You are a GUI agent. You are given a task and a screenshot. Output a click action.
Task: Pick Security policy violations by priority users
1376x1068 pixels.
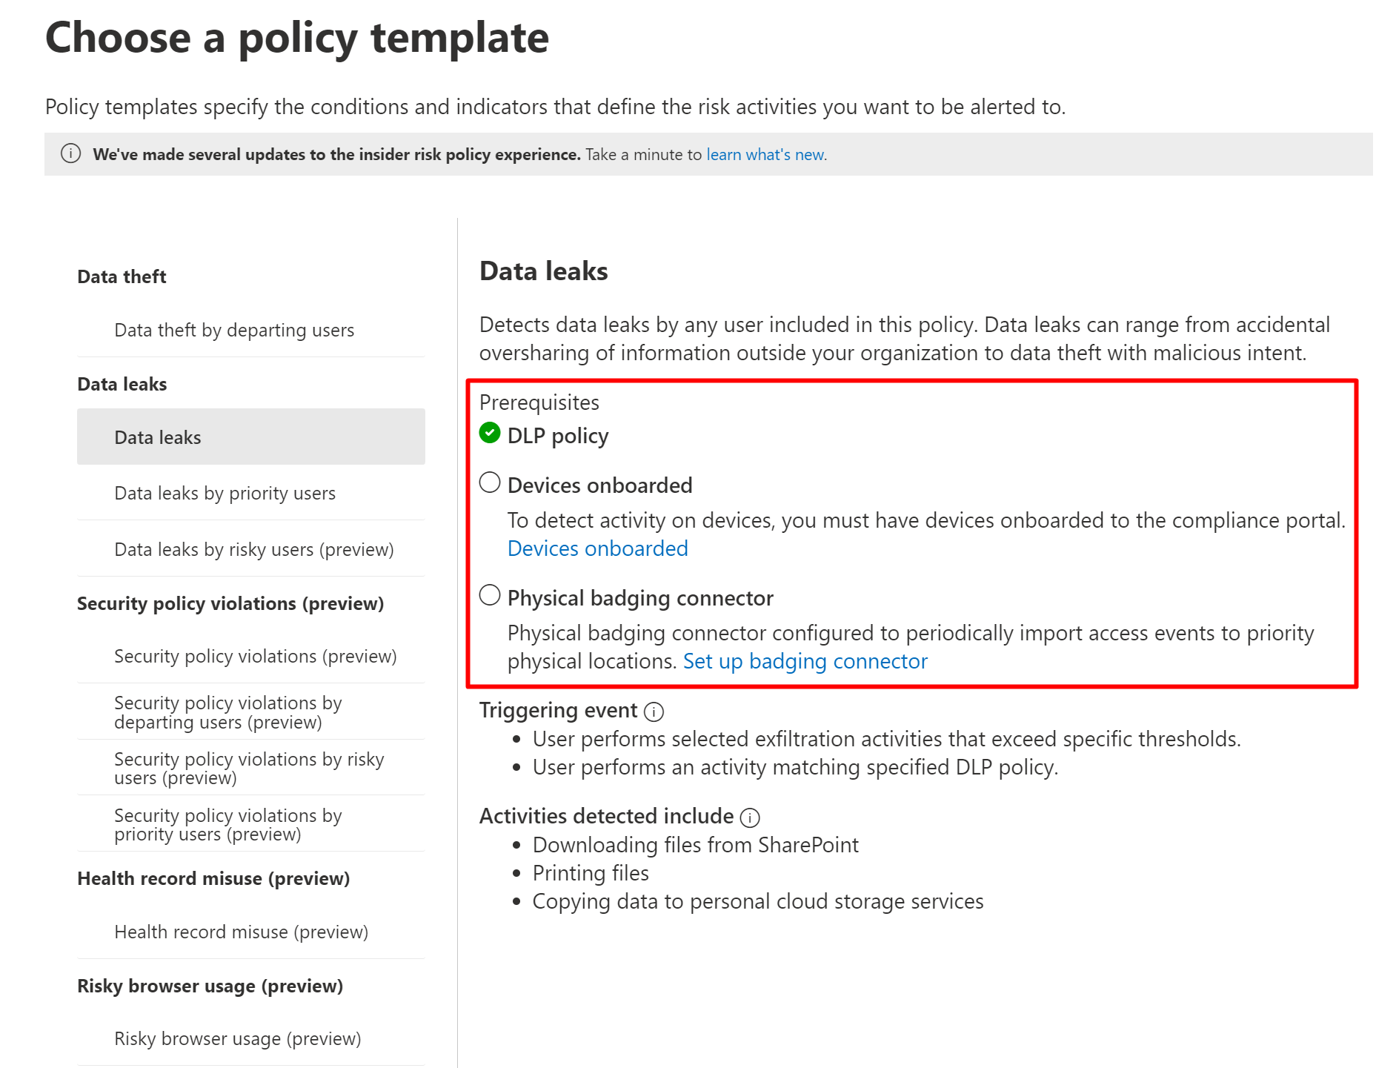(x=227, y=825)
